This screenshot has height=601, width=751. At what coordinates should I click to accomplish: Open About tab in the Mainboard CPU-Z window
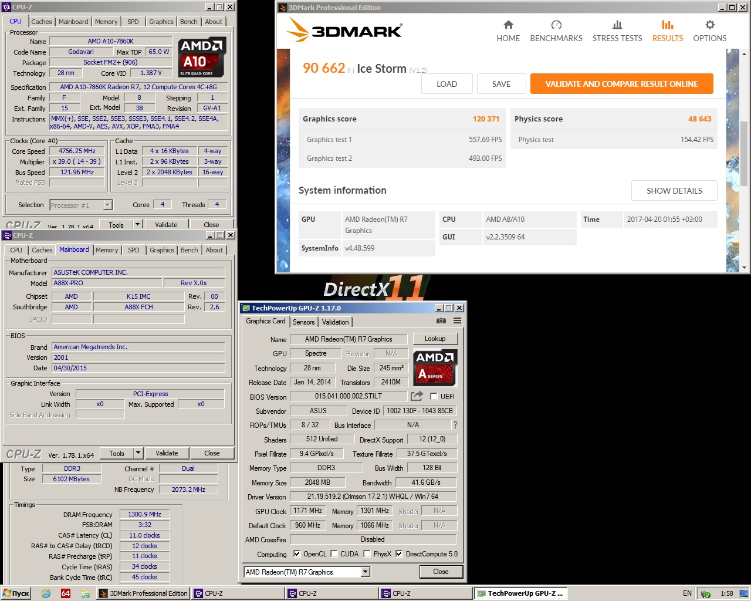pos(214,250)
